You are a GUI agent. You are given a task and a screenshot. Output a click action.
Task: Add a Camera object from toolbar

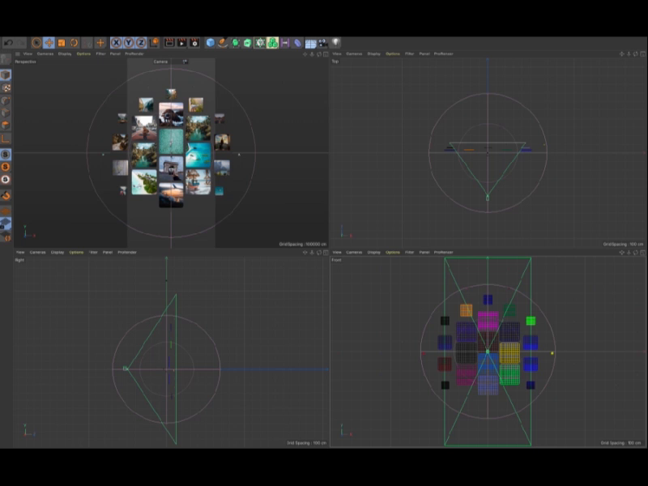tap(322, 42)
